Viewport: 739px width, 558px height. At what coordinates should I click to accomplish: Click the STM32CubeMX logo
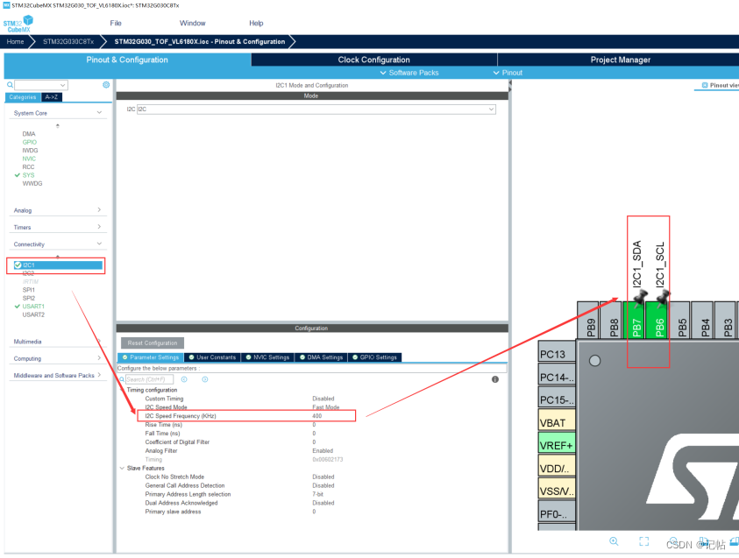tap(19, 24)
